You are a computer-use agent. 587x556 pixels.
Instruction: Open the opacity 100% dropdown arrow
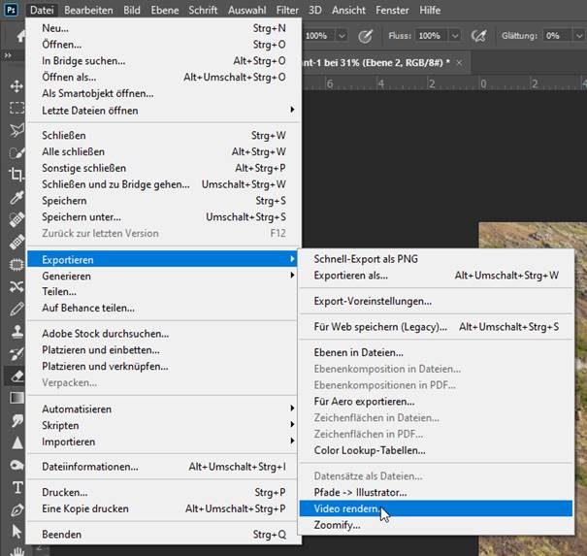click(x=342, y=36)
